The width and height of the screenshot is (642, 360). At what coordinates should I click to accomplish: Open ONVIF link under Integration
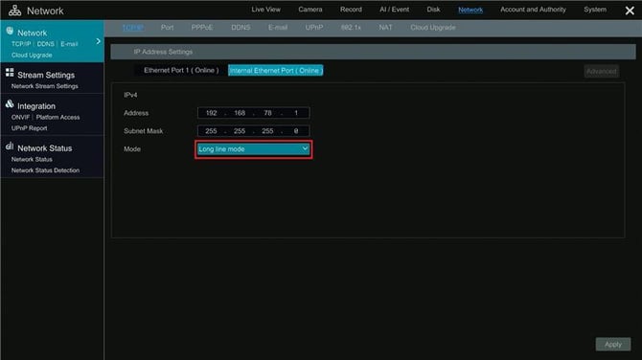pos(20,118)
